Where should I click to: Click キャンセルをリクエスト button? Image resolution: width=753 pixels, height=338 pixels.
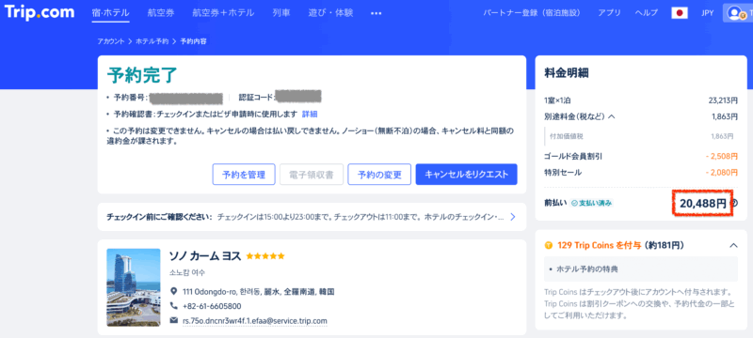tap(466, 175)
